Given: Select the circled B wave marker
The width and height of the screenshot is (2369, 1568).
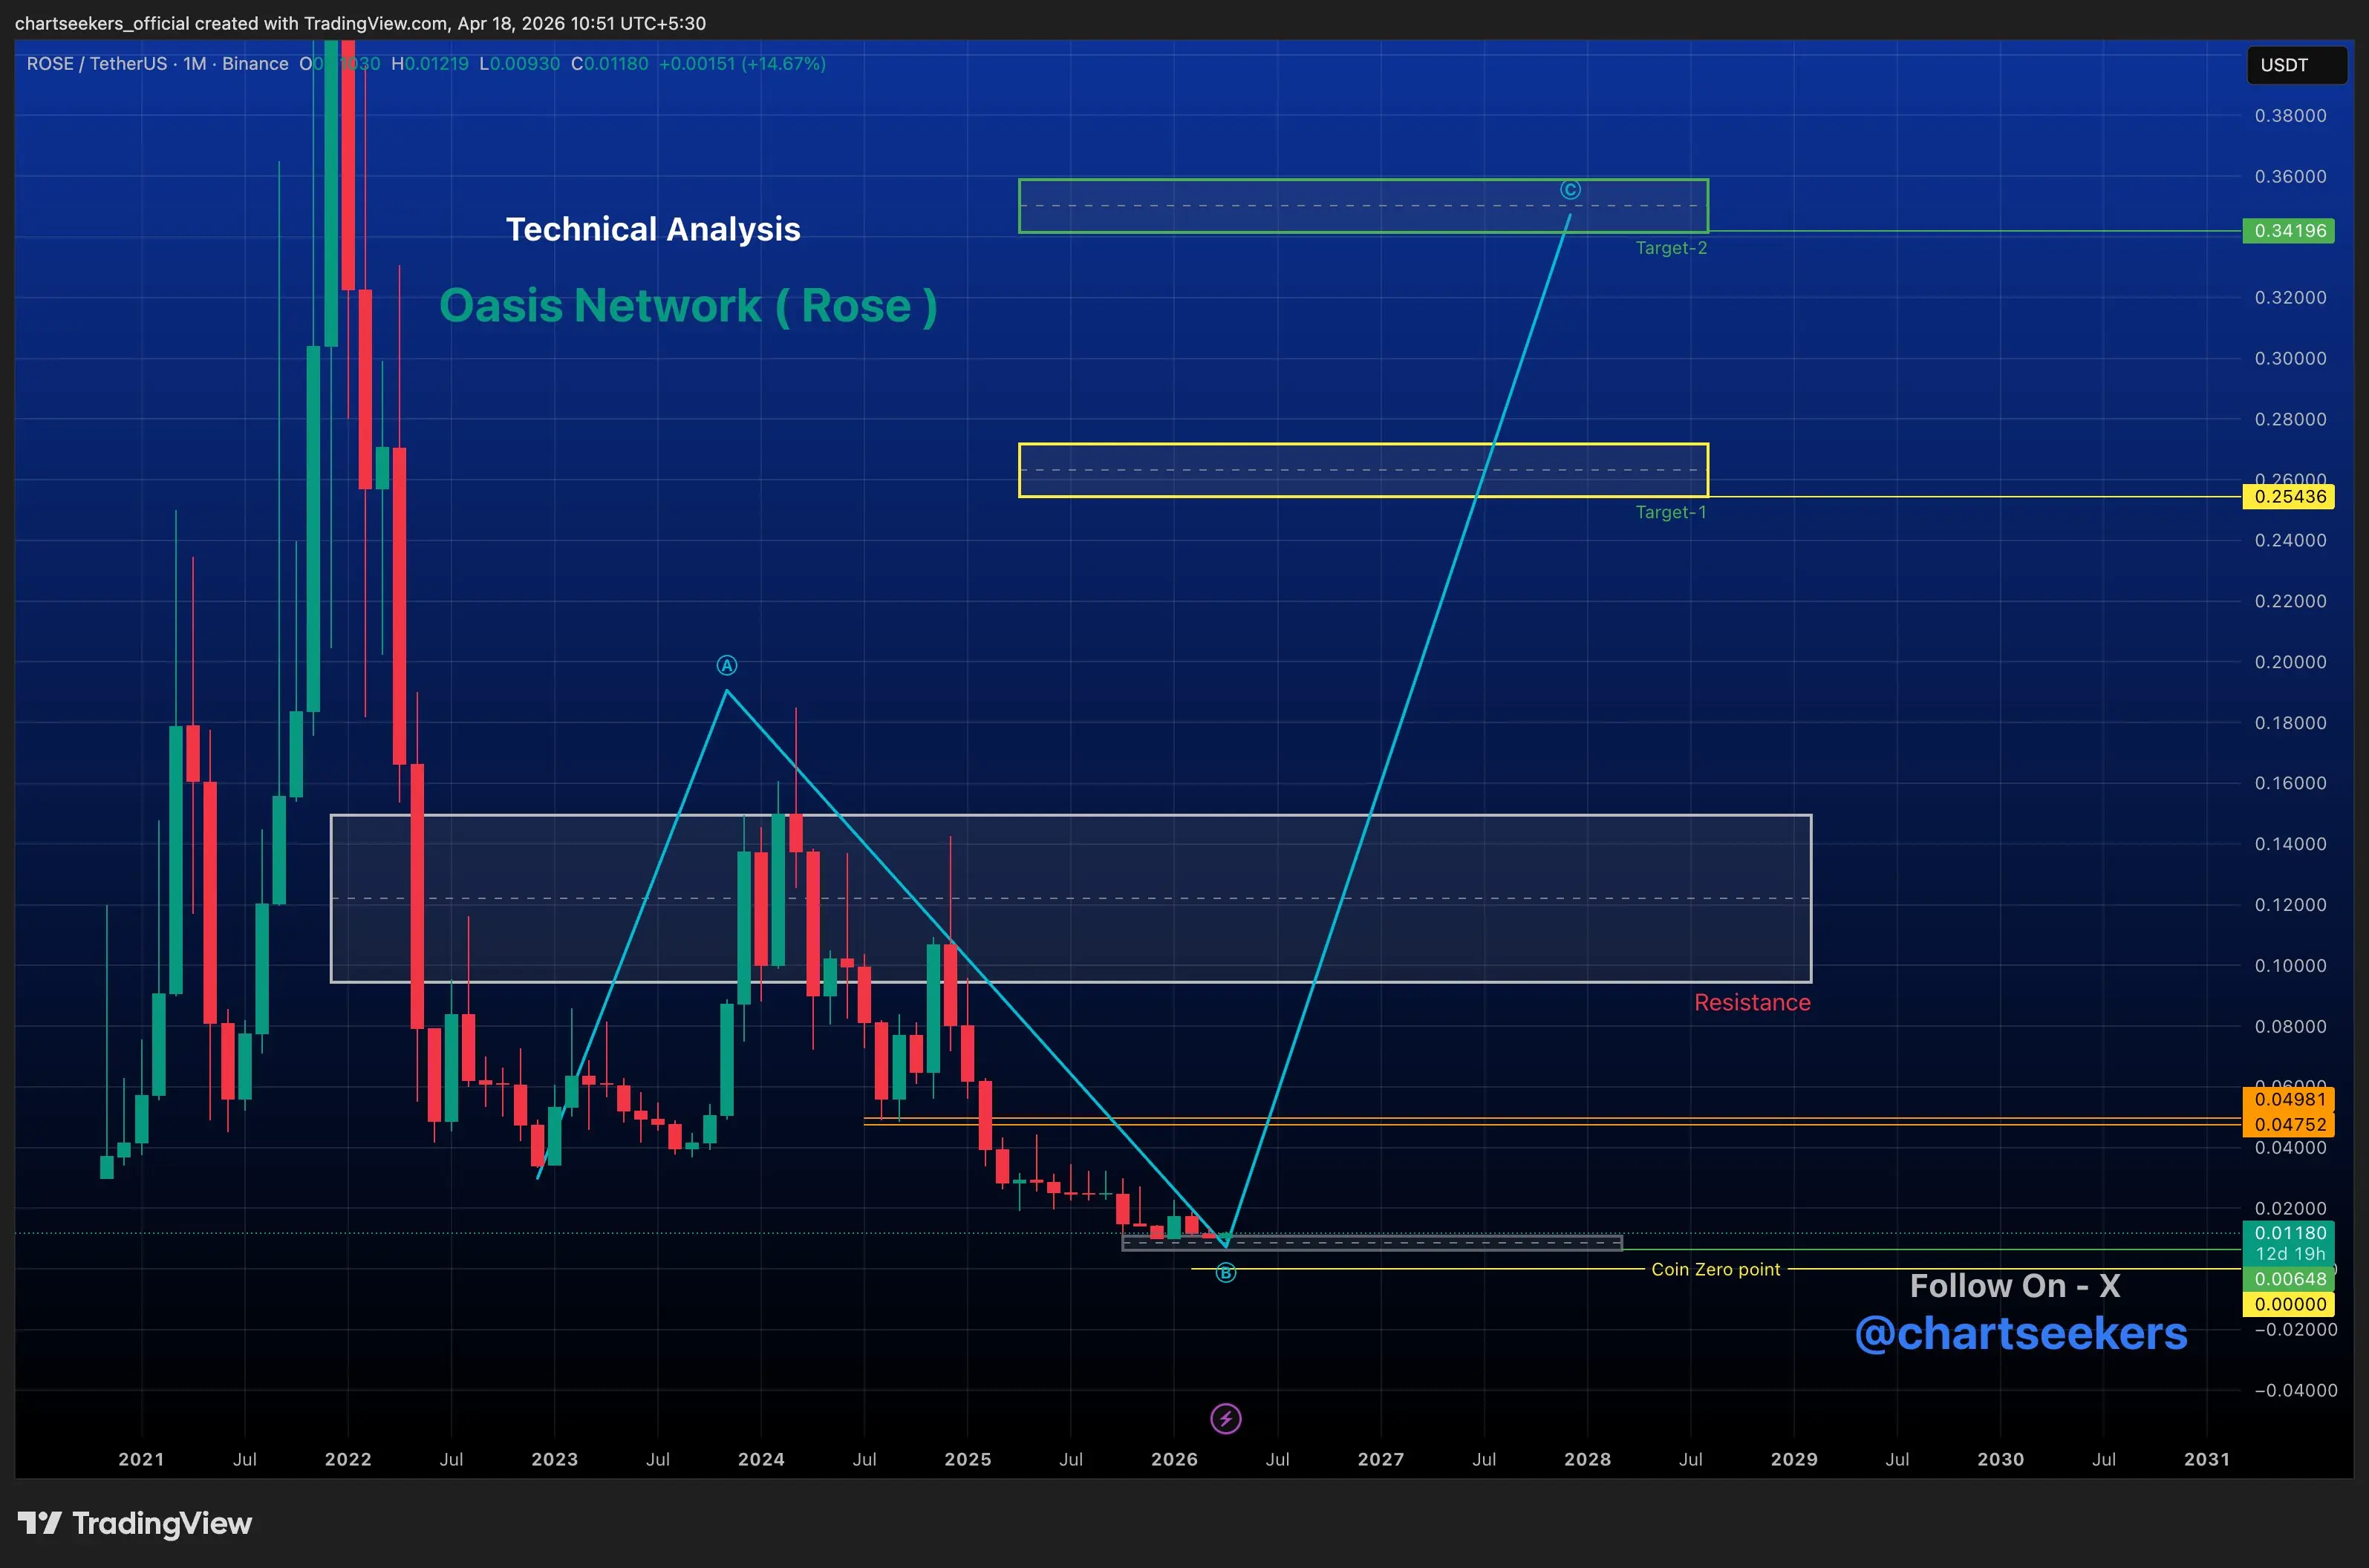Looking at the screenshot, I should coord(1225,1273).
